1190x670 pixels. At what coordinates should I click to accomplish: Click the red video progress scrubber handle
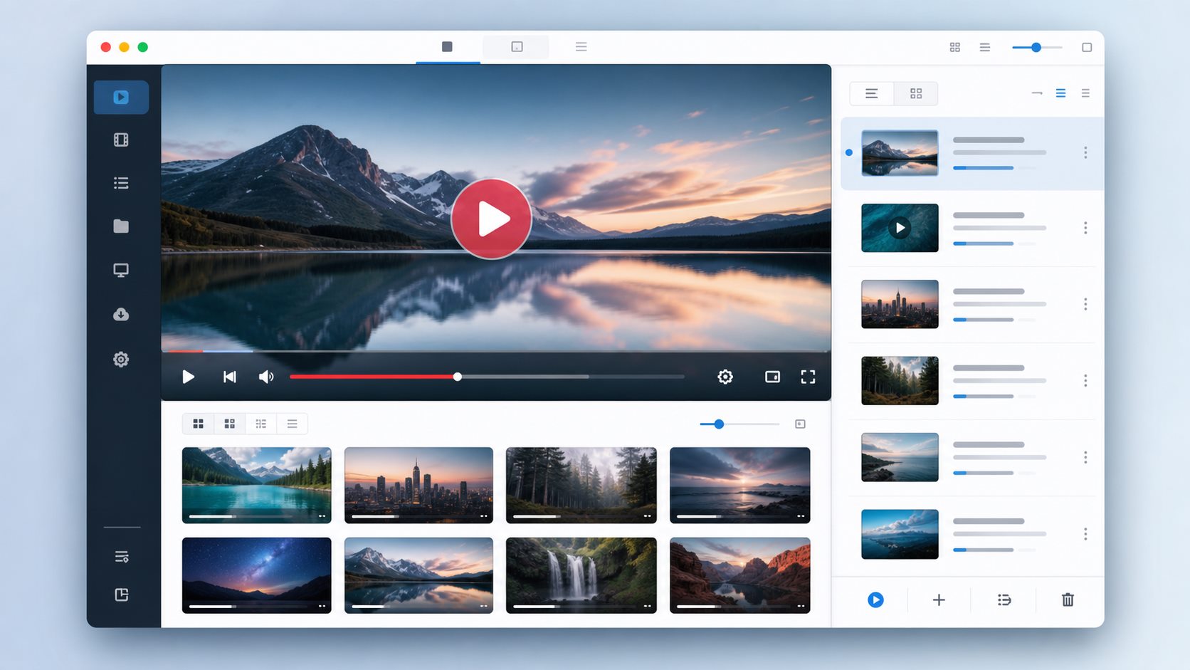pos(458,377)
